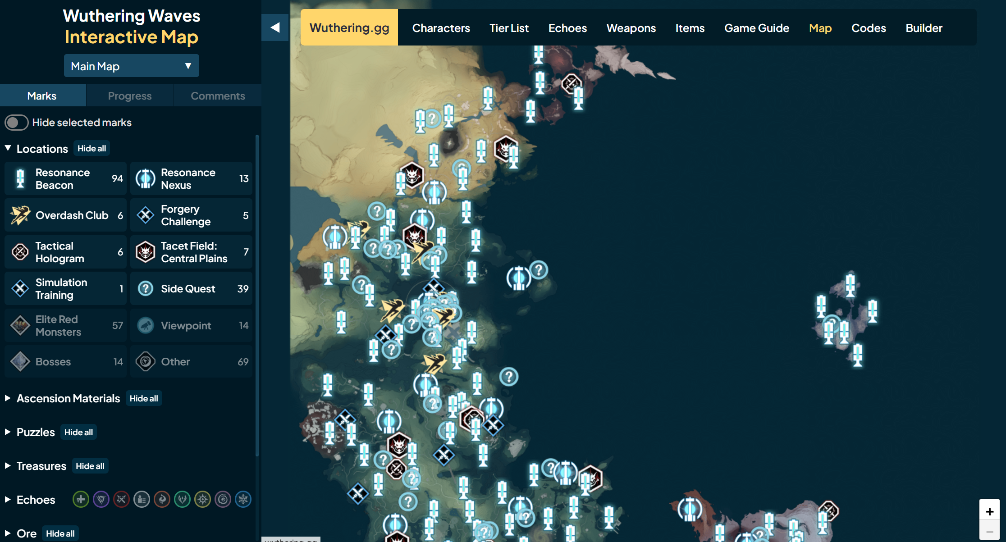Image resolution: width=1006 pixels, height=542 pixels.
Task: Toggle Hide selected marks switch
Action: 17,123
